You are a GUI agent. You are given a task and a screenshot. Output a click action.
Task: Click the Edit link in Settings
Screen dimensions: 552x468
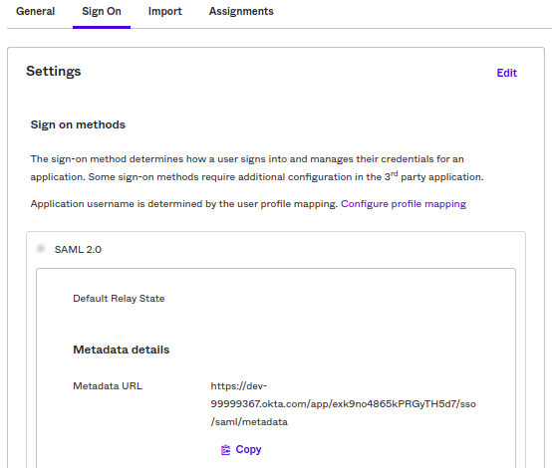(x=506, y=73)
